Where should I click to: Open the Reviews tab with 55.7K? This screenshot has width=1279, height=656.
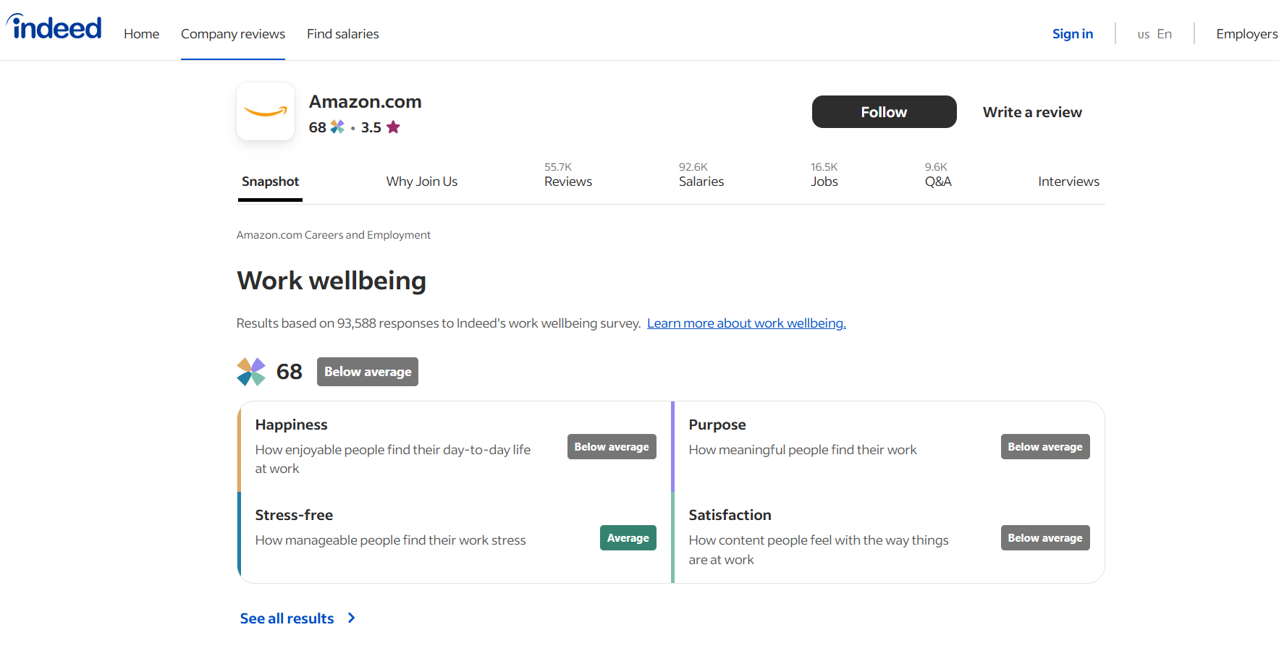tap(568, 175)
